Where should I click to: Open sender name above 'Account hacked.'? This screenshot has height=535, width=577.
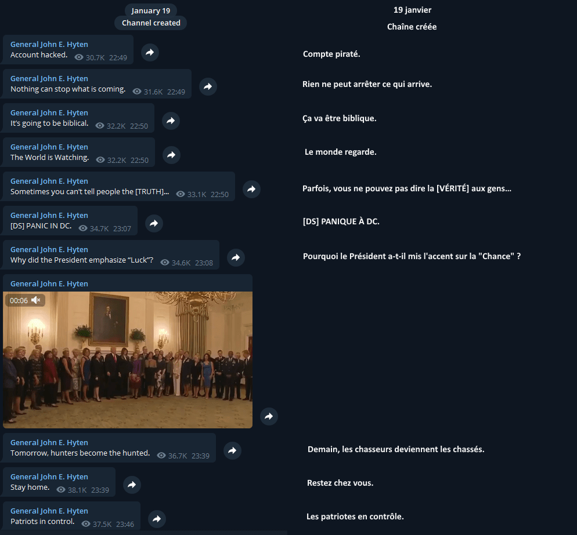(49, 45)
